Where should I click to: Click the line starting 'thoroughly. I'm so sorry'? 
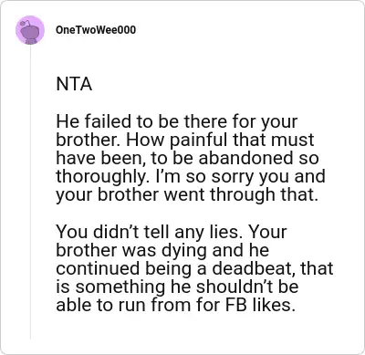[x=191, y=177]
